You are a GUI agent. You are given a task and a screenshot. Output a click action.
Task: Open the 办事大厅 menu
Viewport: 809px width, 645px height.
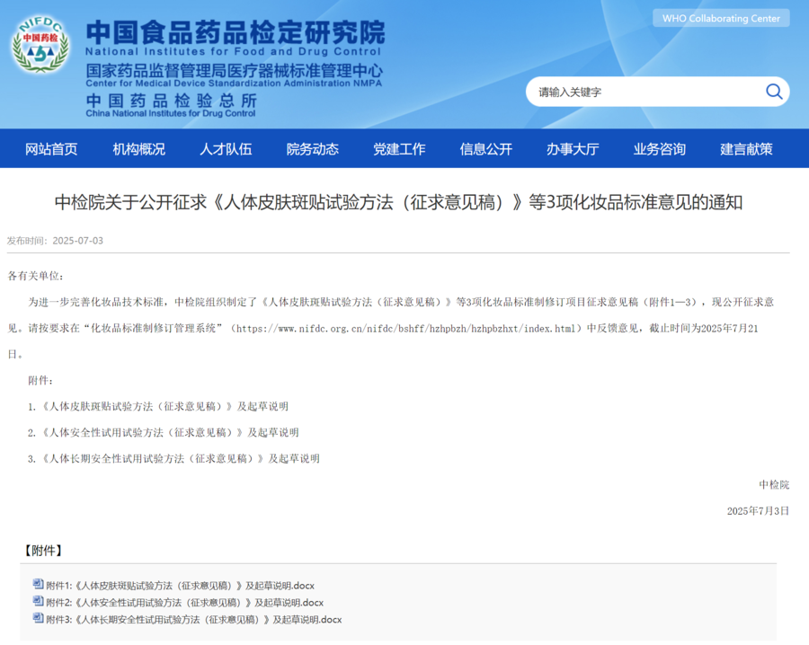click(573, 149)
